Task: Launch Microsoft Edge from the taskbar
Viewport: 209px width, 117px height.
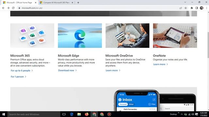Action: pos(72,114)
